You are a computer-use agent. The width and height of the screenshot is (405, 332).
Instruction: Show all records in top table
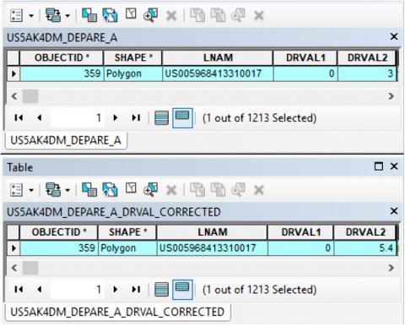tap(162, 117)
